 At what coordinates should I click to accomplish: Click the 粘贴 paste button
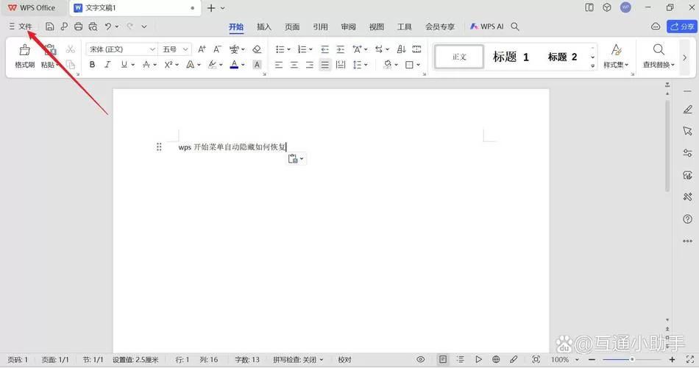pyautogui.click(x=49, y=56)
